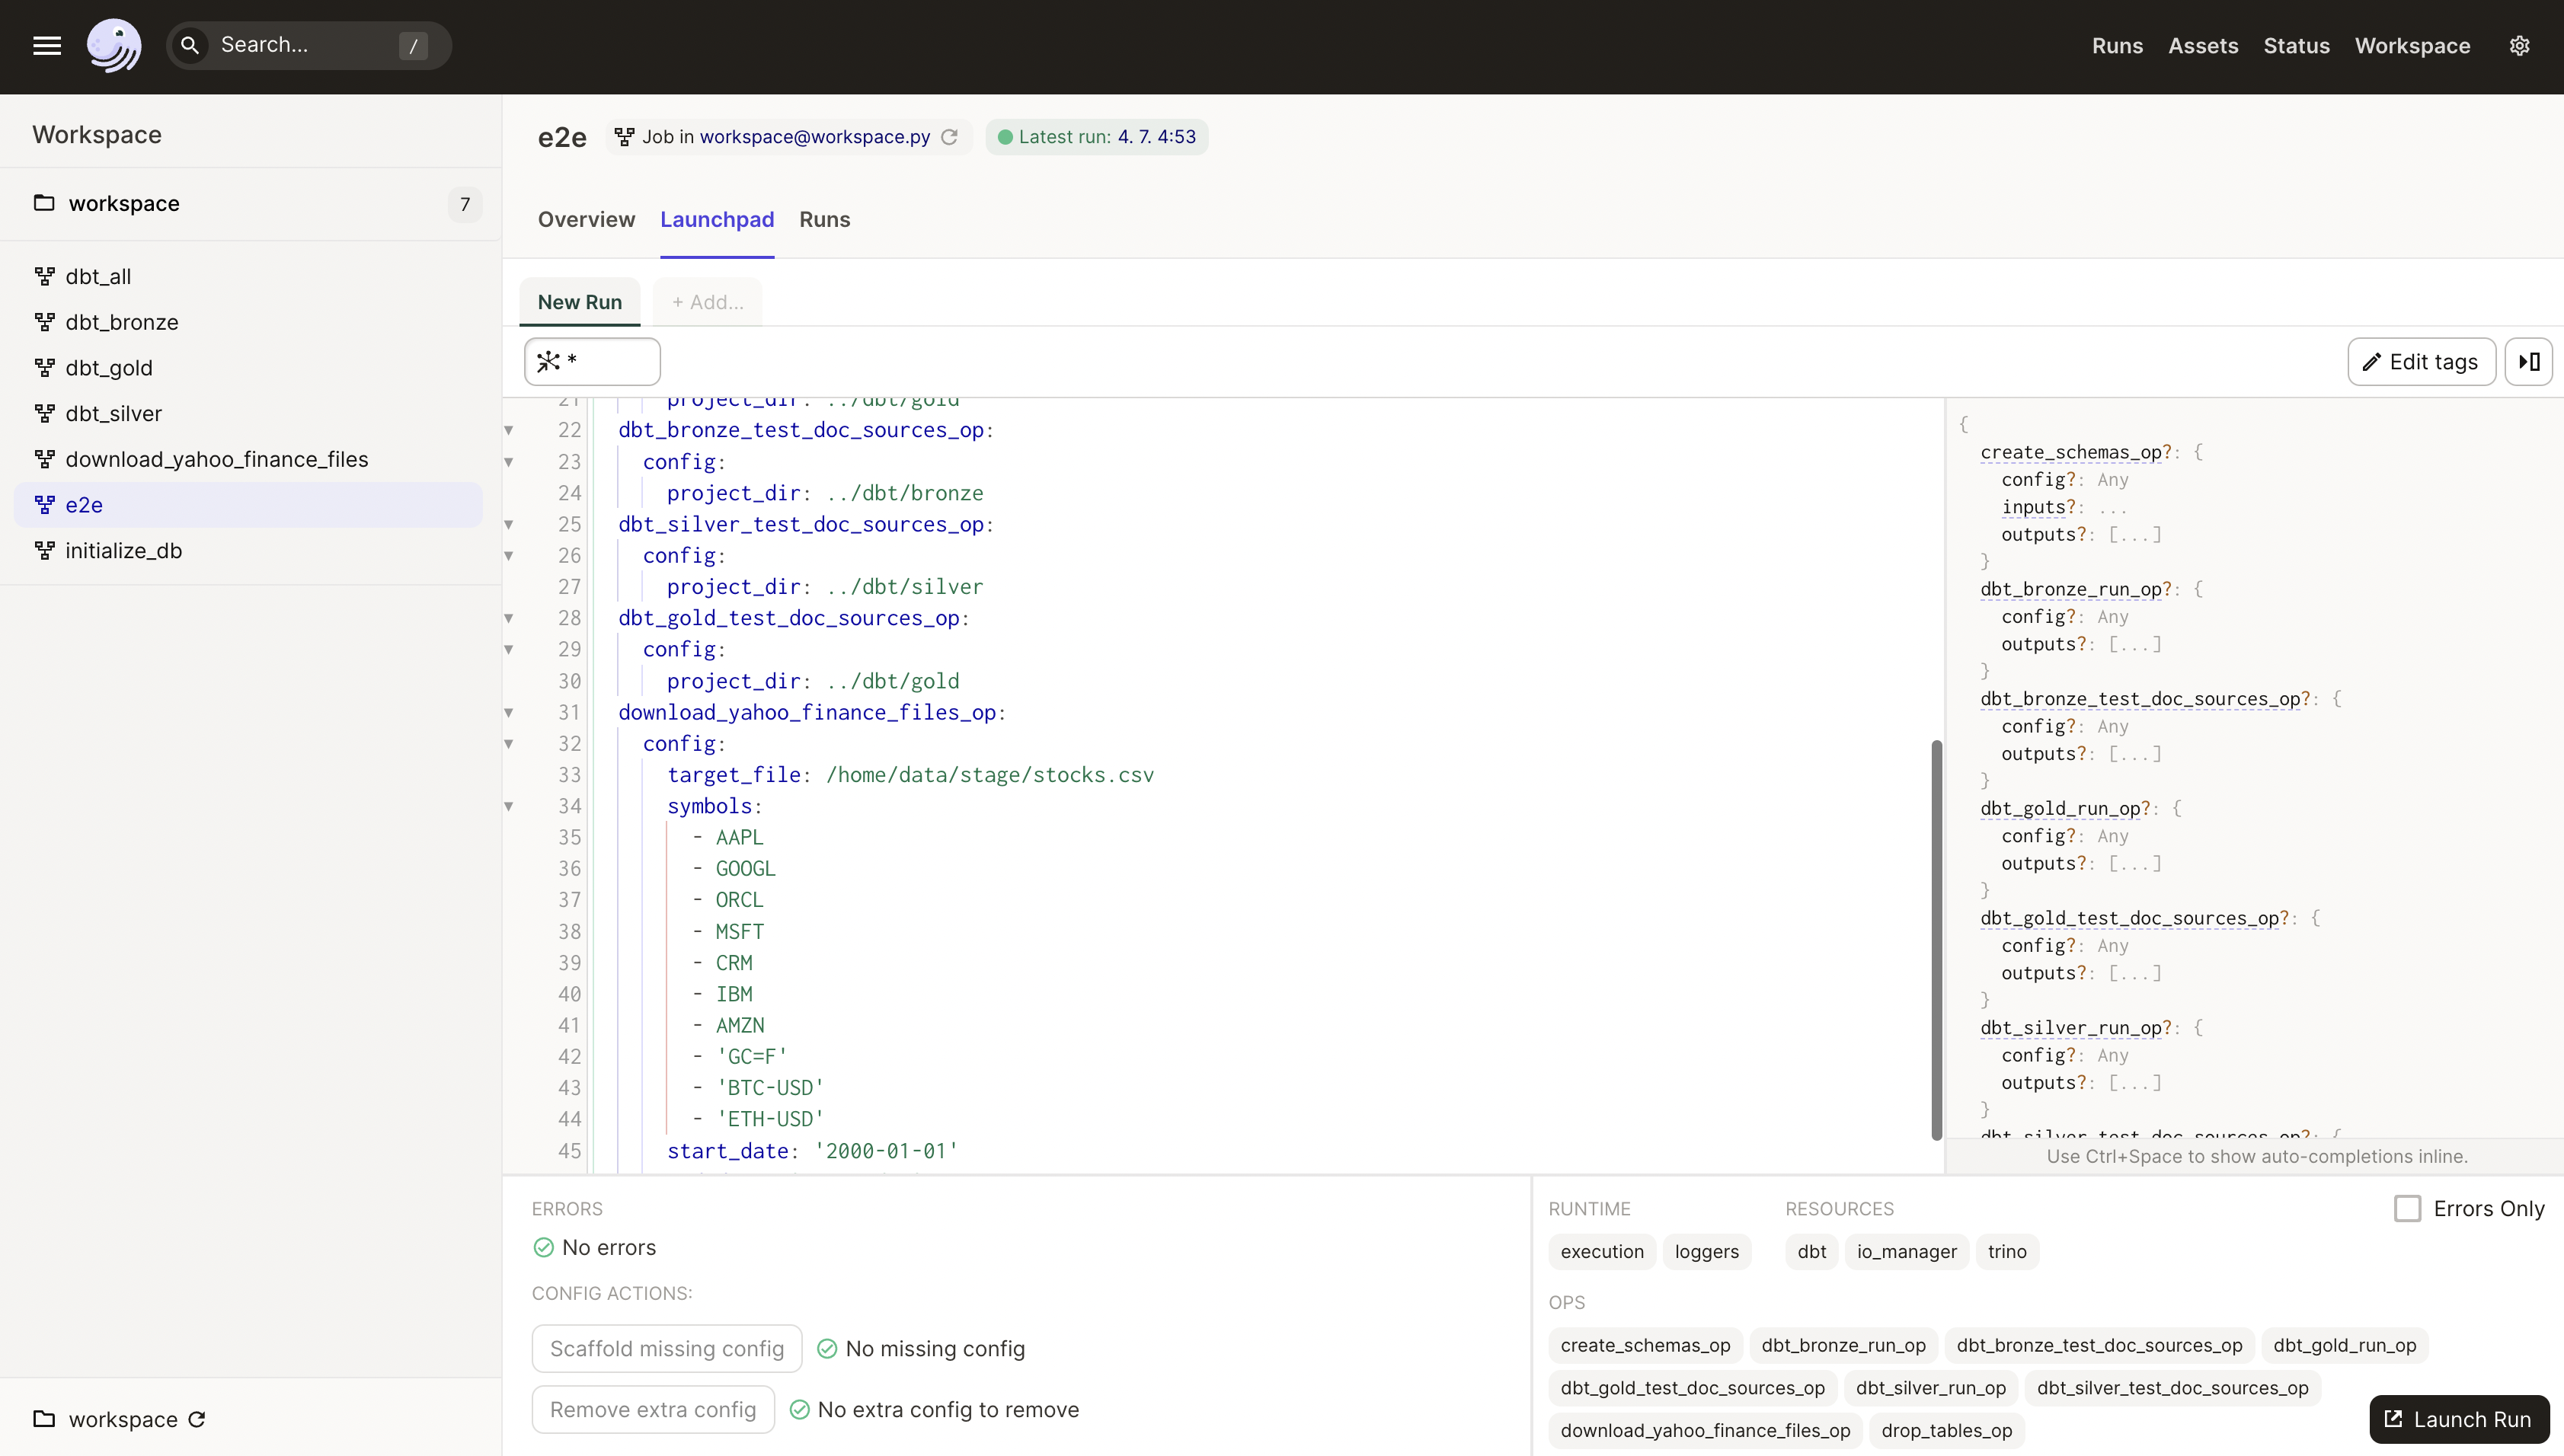2564x1456 pixels.
Task: Collapse download_yahoo_finance_files_op block fold arrow
Action: 509,712
